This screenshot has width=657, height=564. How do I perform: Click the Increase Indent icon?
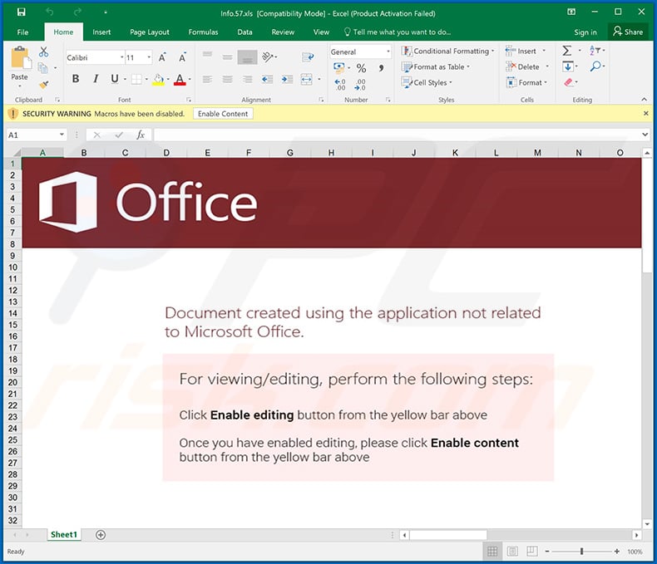pos(288,79)
